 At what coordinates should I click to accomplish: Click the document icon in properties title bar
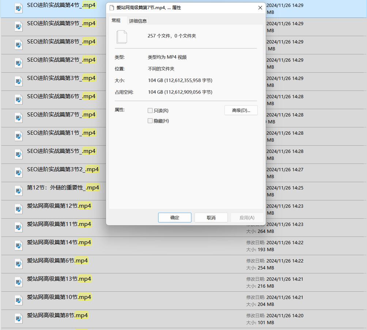[112, 8]
